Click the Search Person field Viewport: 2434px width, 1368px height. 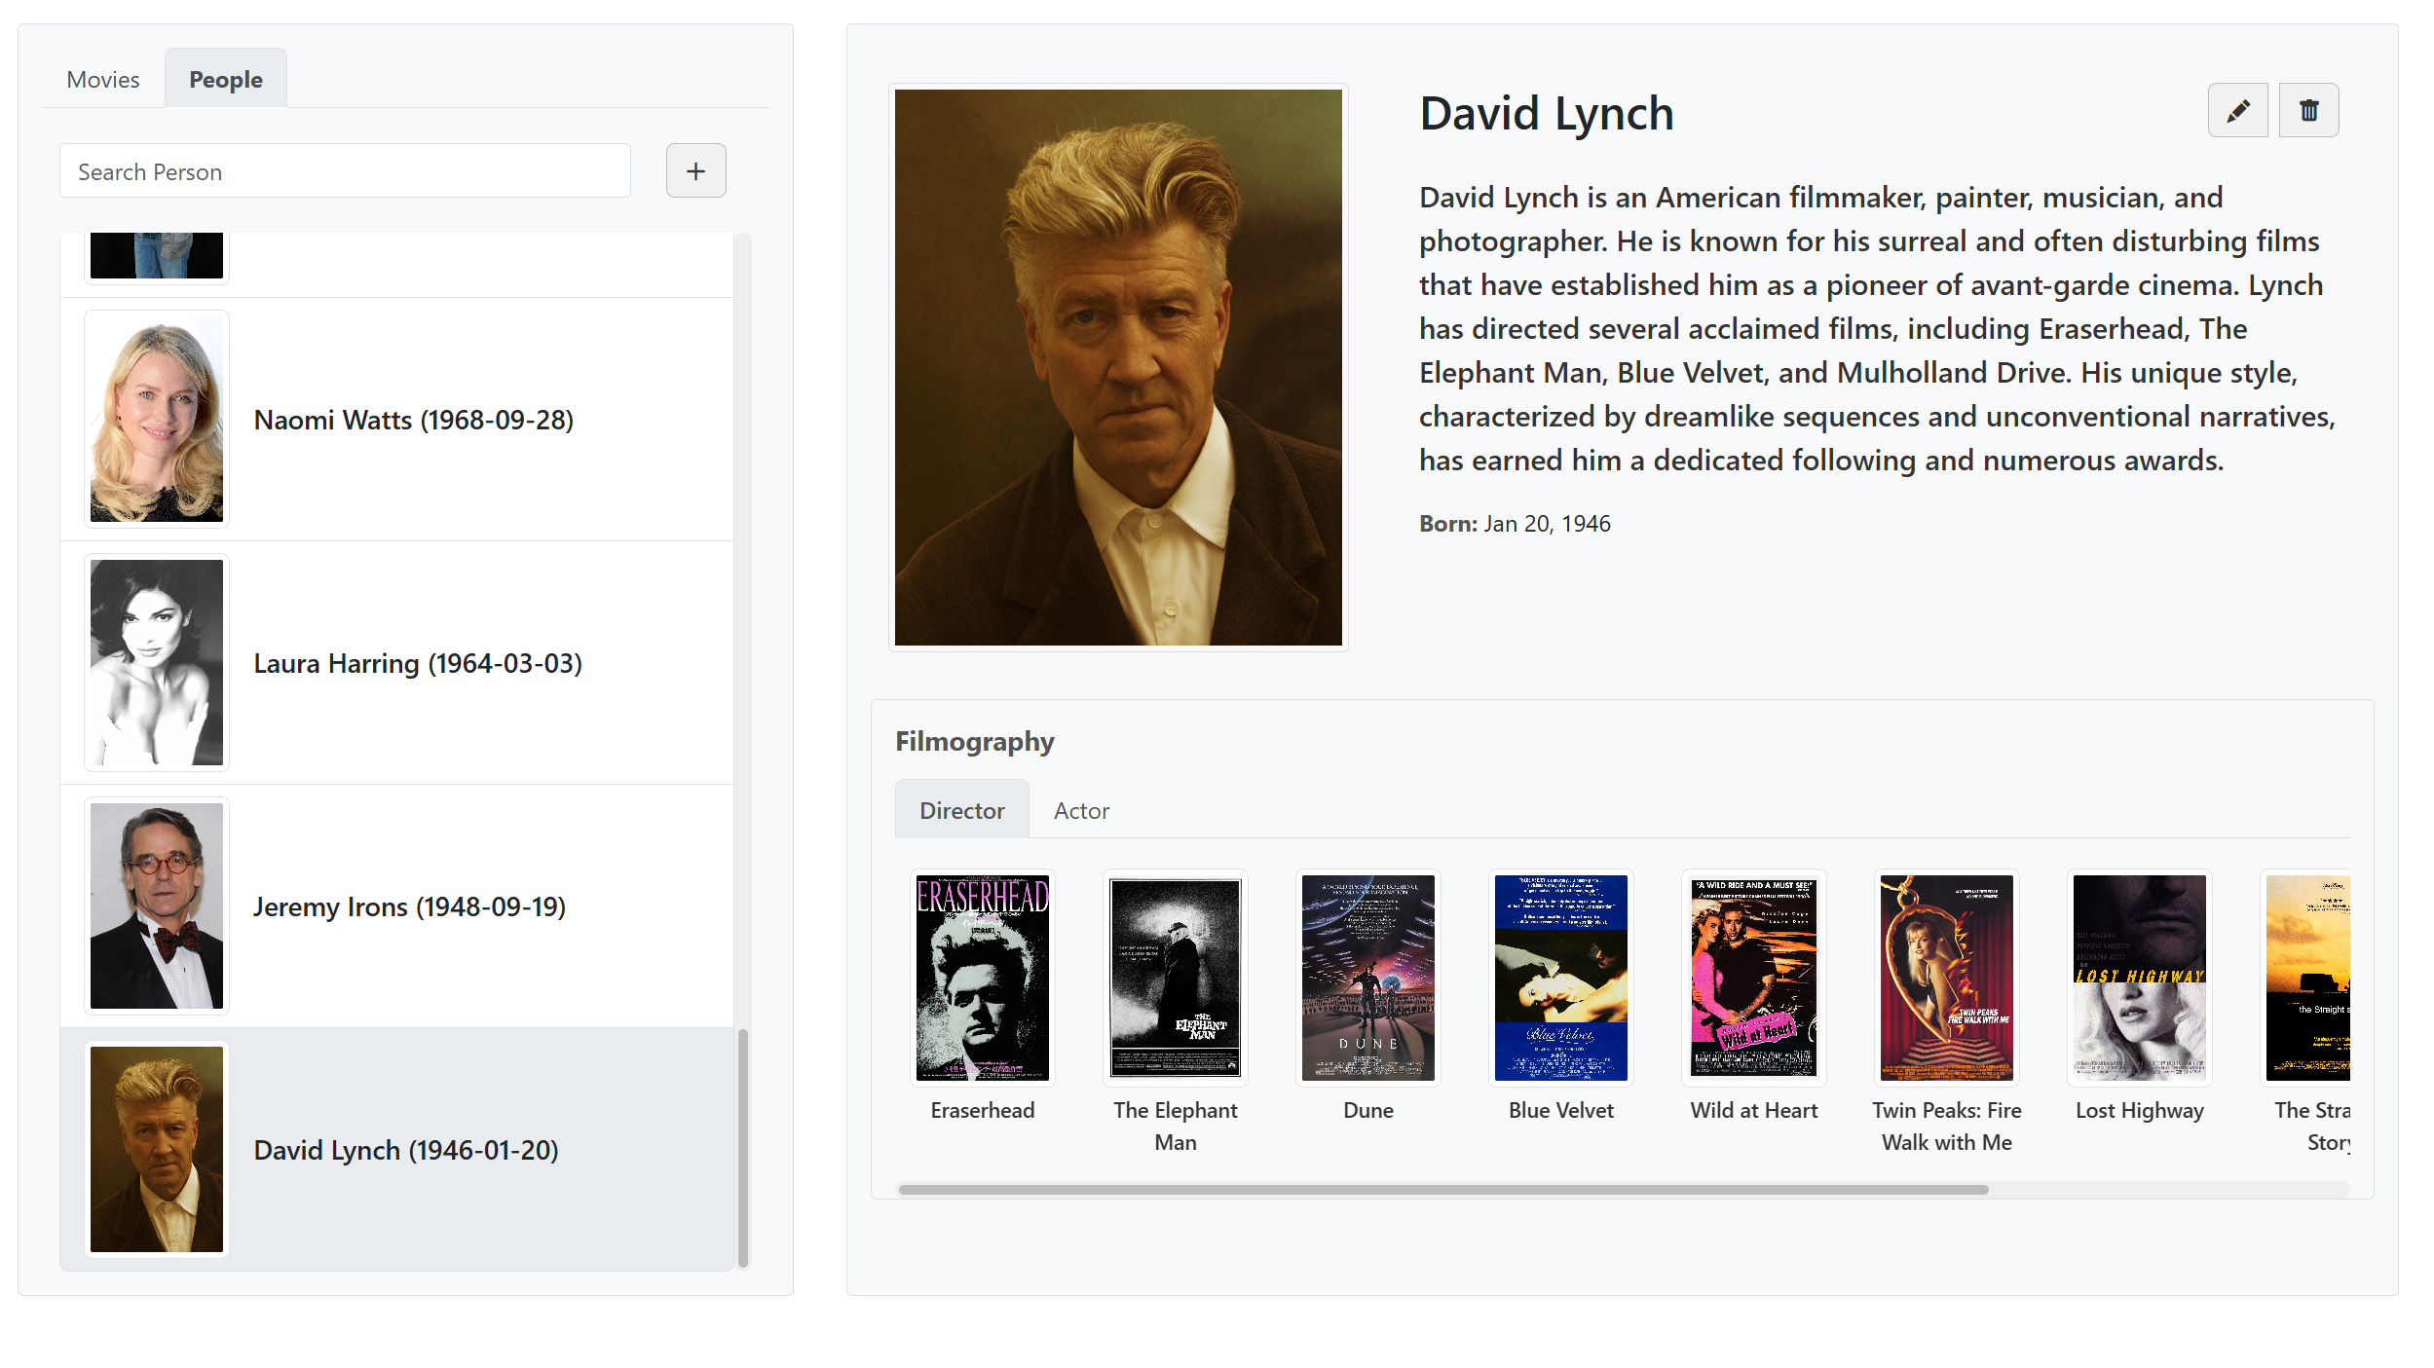pos(345,171)
